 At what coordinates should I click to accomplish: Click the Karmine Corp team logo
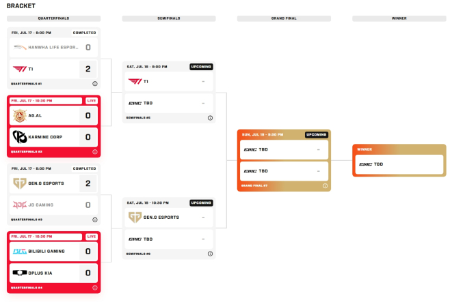pos(20,137)
